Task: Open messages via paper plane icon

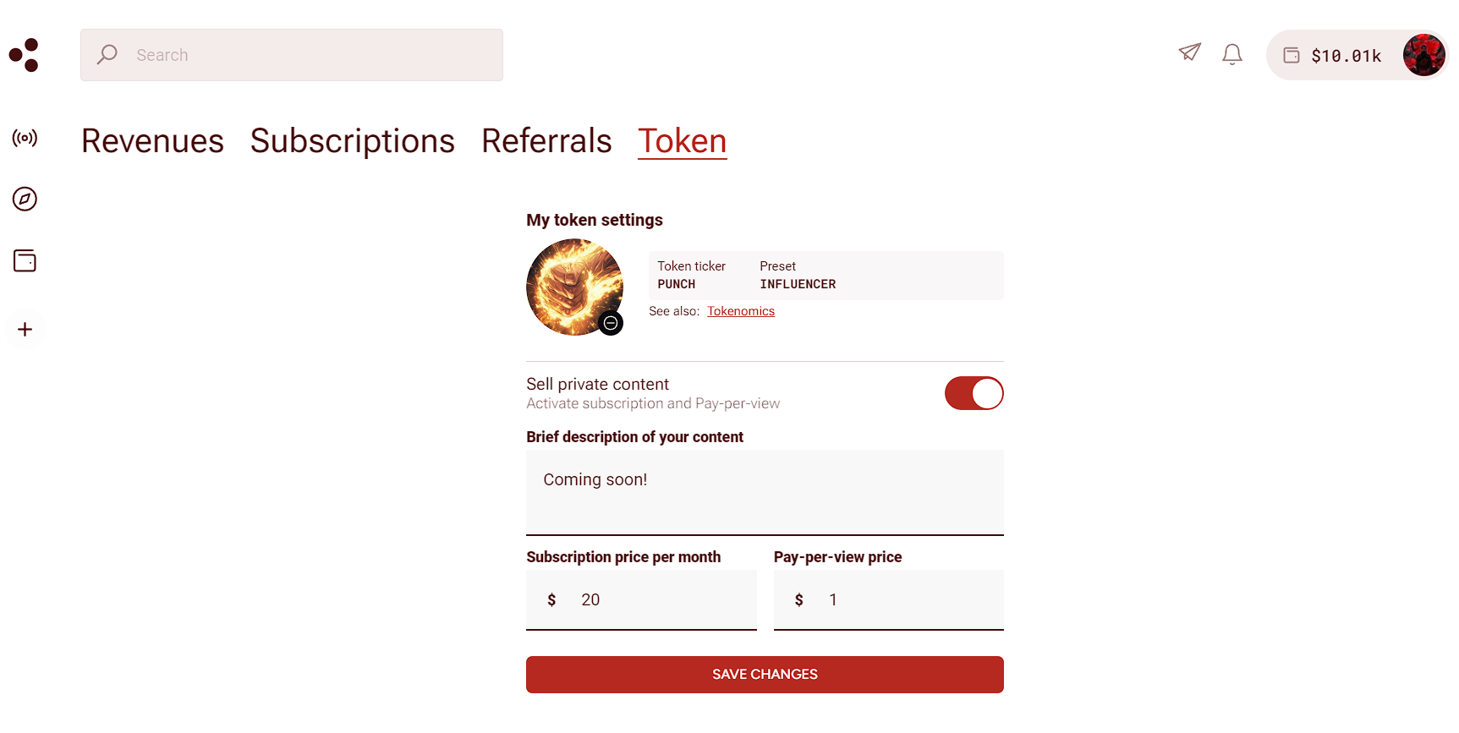Action: coord(1190,52)
